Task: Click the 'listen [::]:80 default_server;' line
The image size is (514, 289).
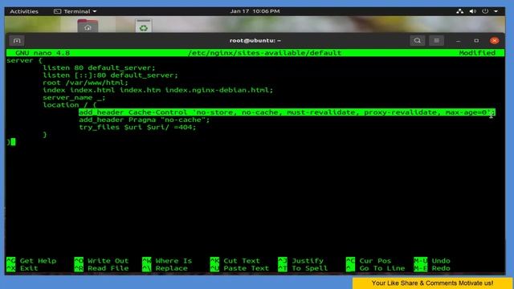Action: (110, 75)
